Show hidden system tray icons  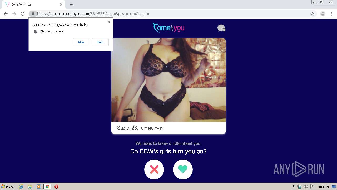(x=294, y=187)
